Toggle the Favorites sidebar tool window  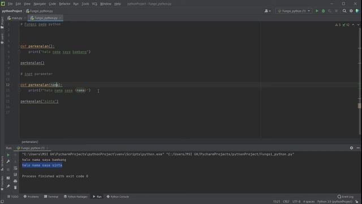point(2,182)
